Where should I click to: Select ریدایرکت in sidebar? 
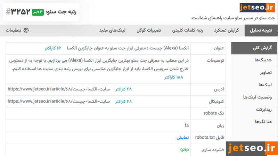(264, 110)
